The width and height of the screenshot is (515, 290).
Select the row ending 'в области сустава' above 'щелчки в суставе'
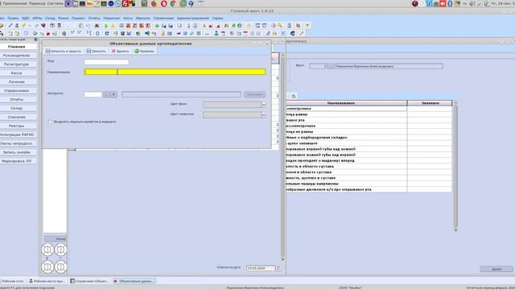(369, 172)
